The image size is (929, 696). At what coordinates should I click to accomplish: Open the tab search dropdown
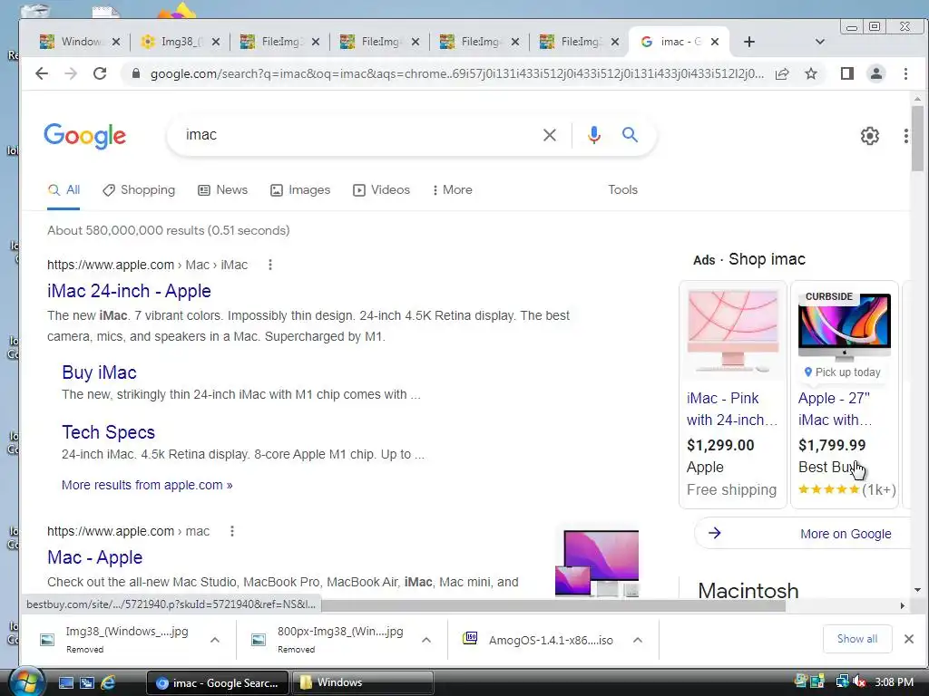click(820, 42)
